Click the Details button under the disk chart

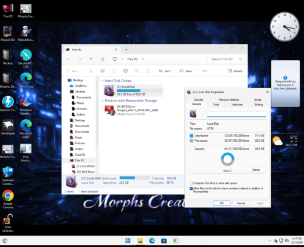256,170
